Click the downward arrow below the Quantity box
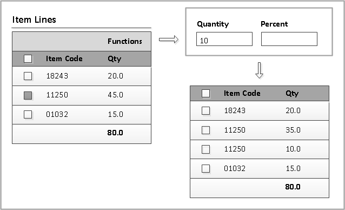The height and width of the screenshot is (210, 345). [260, 70]
